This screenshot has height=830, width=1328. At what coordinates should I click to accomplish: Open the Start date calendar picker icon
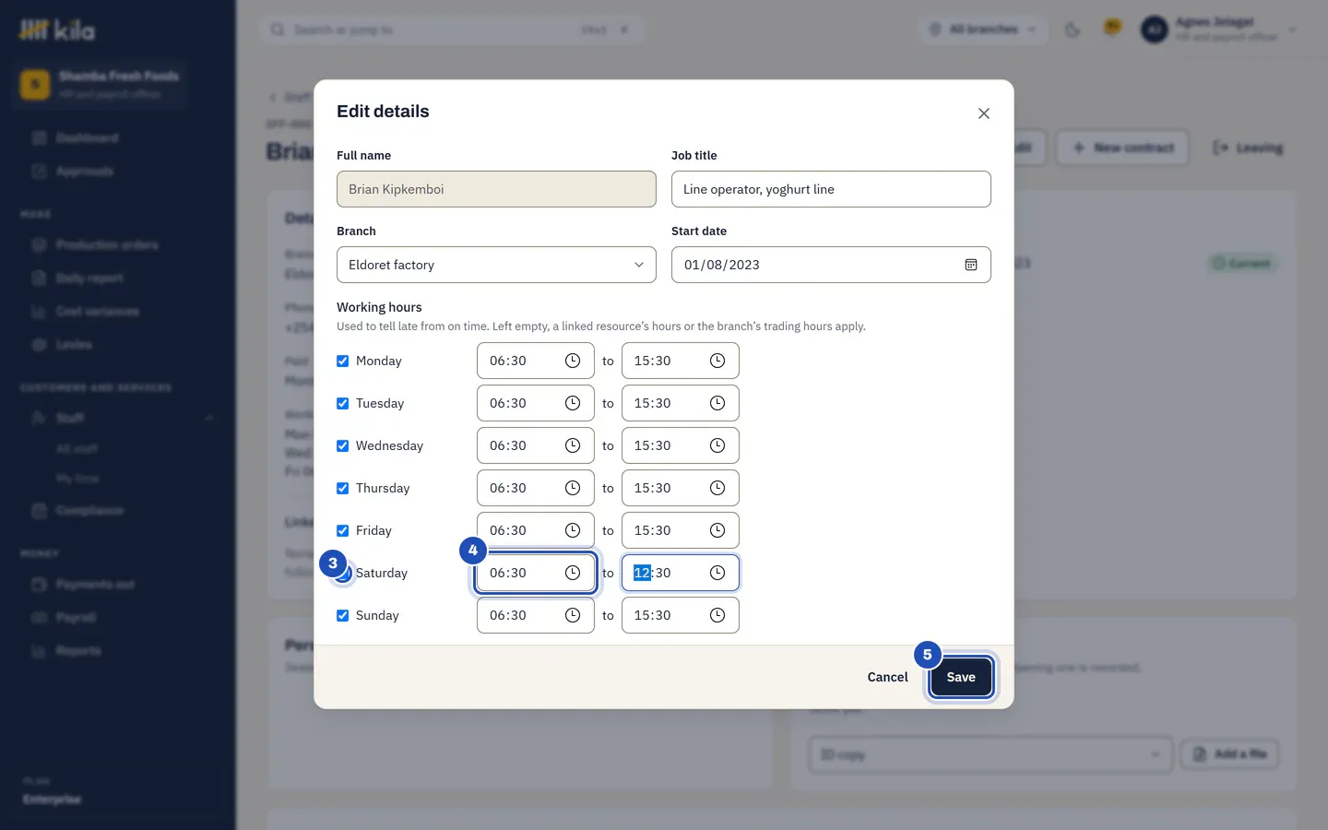(971, 265)
